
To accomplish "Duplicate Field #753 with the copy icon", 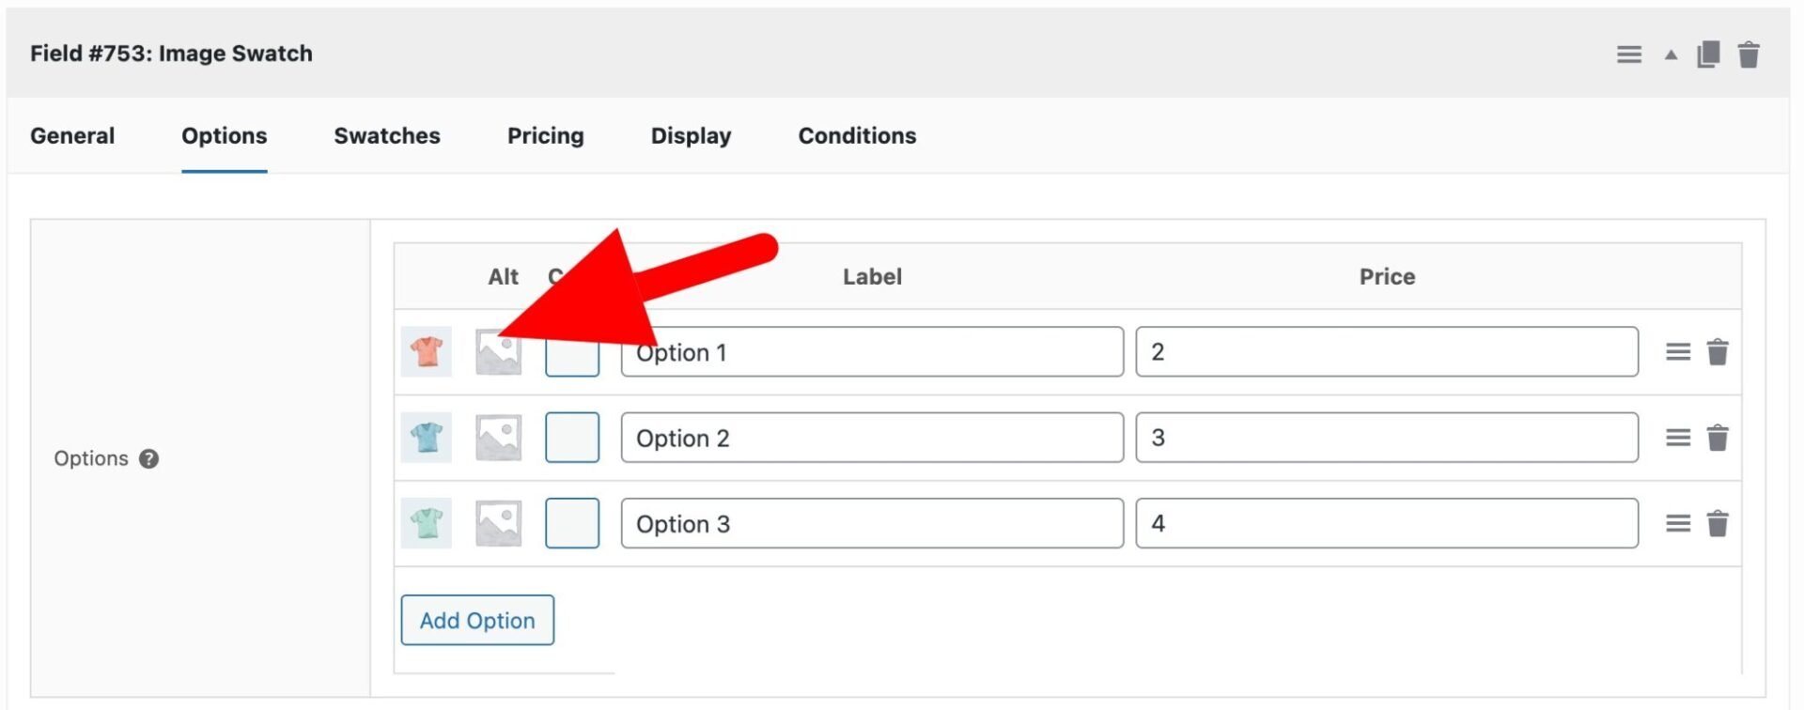I will 1707,54.
